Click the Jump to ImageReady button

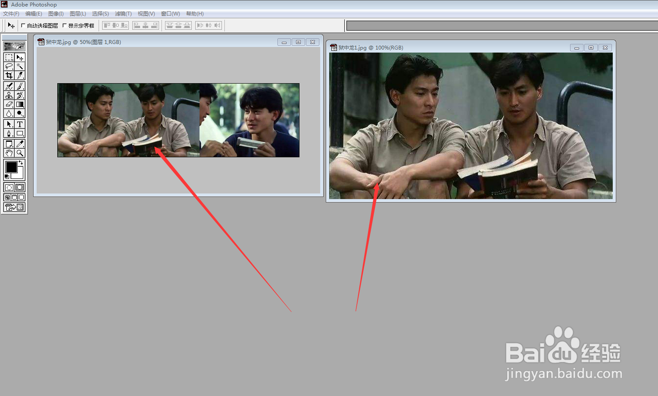(14, 207)
